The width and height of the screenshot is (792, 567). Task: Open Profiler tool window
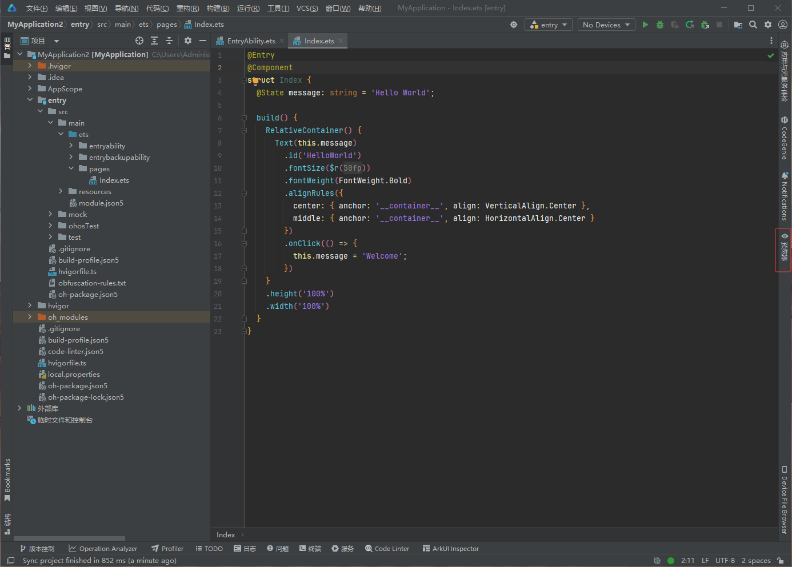click(x=167, y=549)
